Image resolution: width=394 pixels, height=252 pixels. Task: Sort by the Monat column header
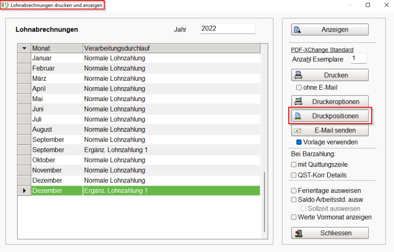[x=57, y=48]
